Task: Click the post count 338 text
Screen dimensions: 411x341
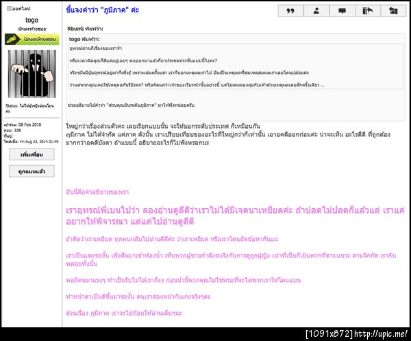Action: pos(12,130)
